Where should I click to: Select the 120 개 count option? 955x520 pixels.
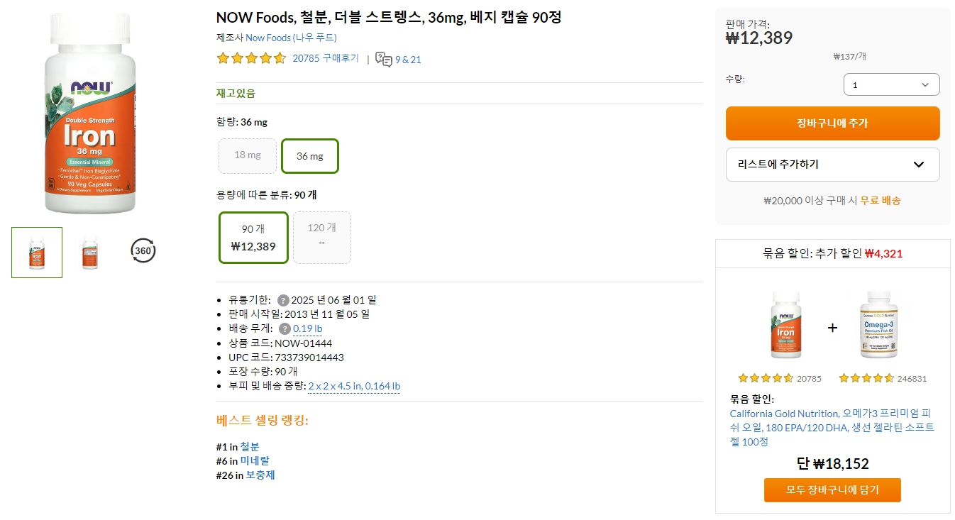tap(321, 237)
